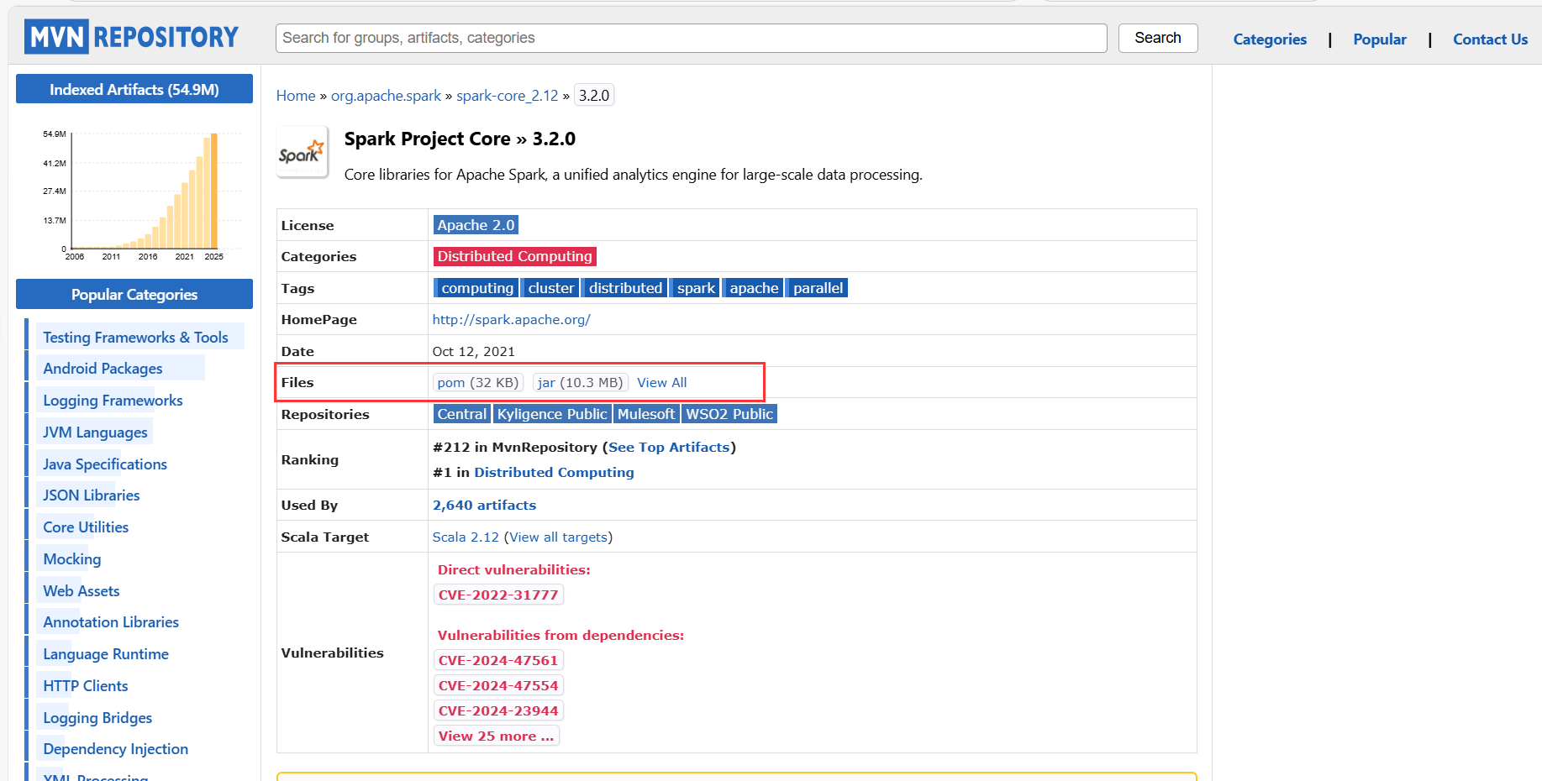Image resolution: width=1542 pixels, height=781 pixels.
Task: Click See Top Artifacts link
Action: 669,448
